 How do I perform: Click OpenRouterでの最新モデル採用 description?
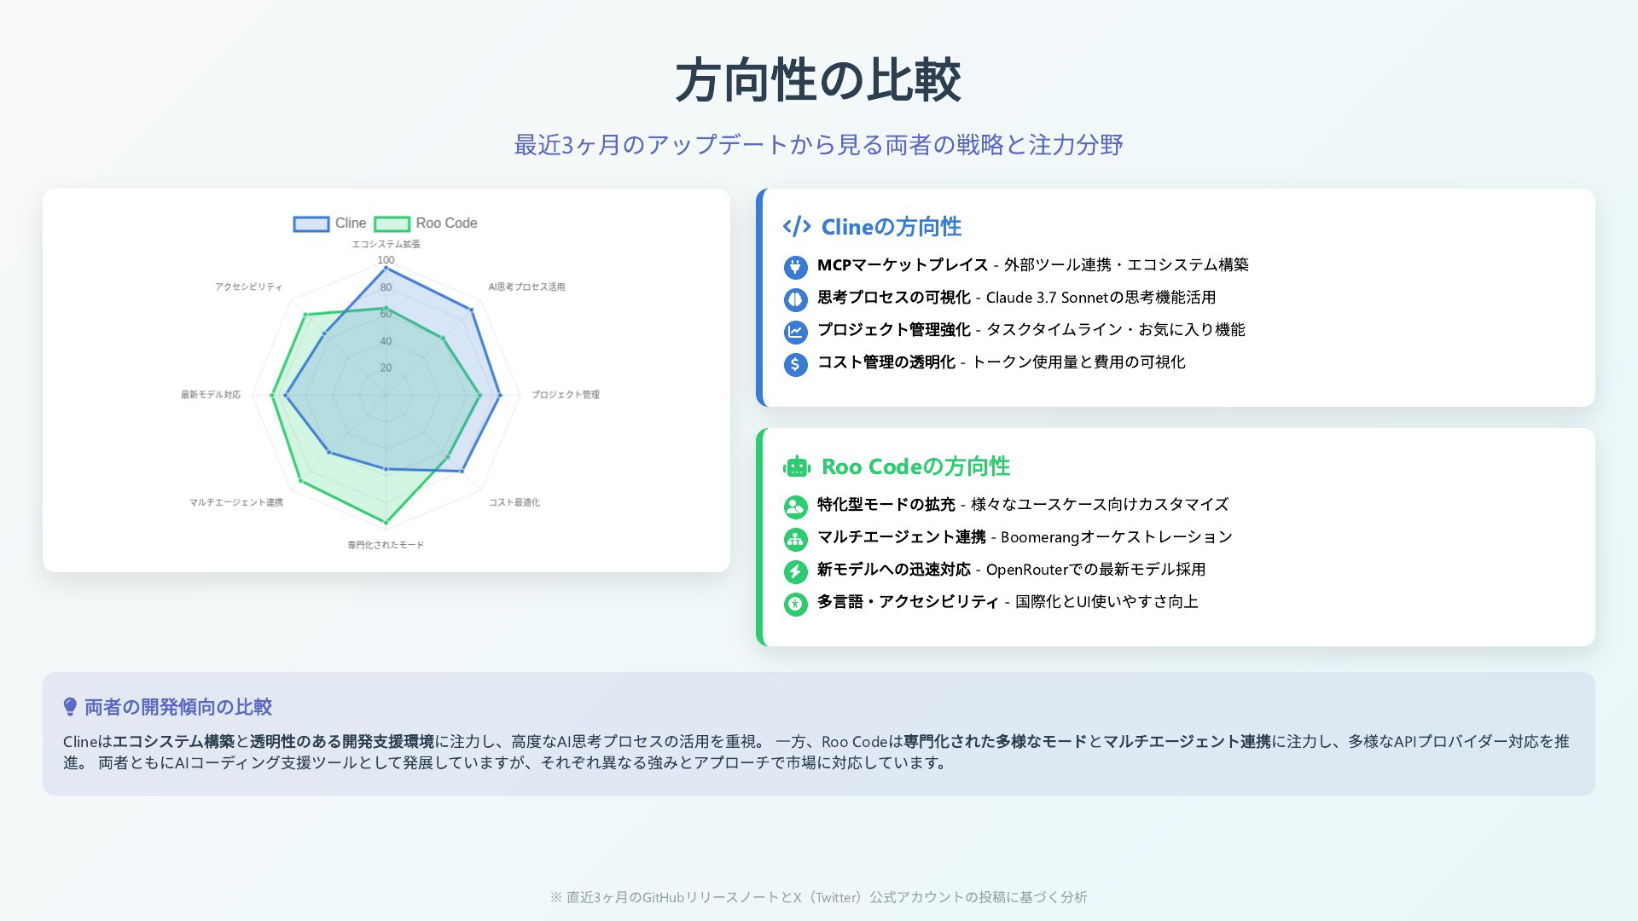[x=1096, y=570]
